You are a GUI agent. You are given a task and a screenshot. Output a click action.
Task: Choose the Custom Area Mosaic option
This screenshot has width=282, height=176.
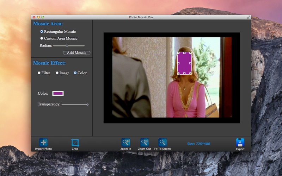coord(42,38)
